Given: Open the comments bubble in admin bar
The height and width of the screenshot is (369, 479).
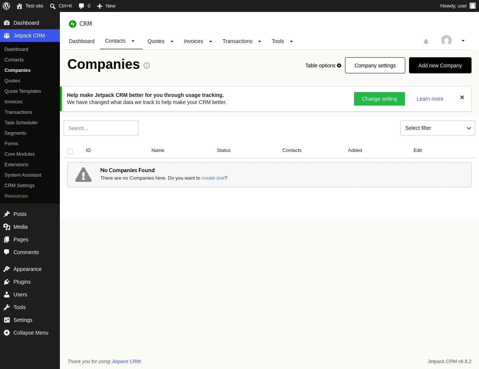Looking at the screenshot, I should [x=82, y=6].
